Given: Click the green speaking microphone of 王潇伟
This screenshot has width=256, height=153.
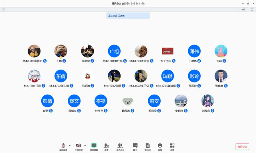Looking at the screenshot, I should click(x=199, y=61).
